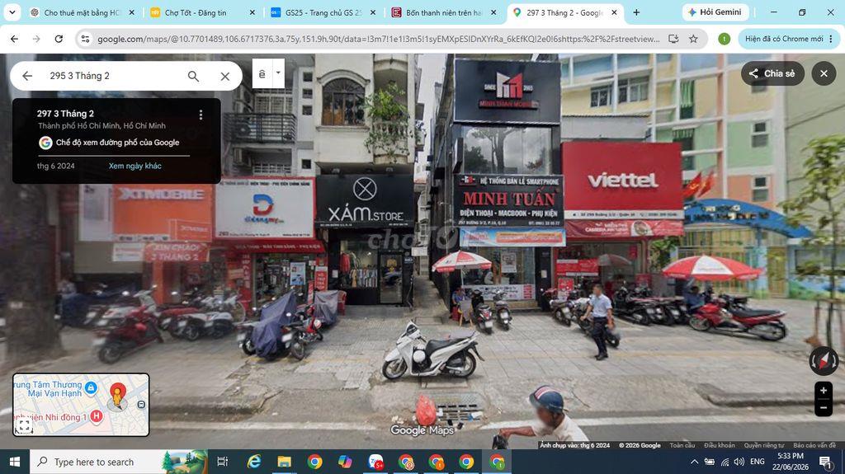Switch to 'GS25 - Trang chủ' tab

tap(323, 12)
